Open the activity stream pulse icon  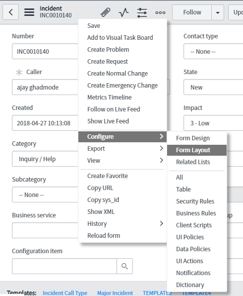pos(123,12)
